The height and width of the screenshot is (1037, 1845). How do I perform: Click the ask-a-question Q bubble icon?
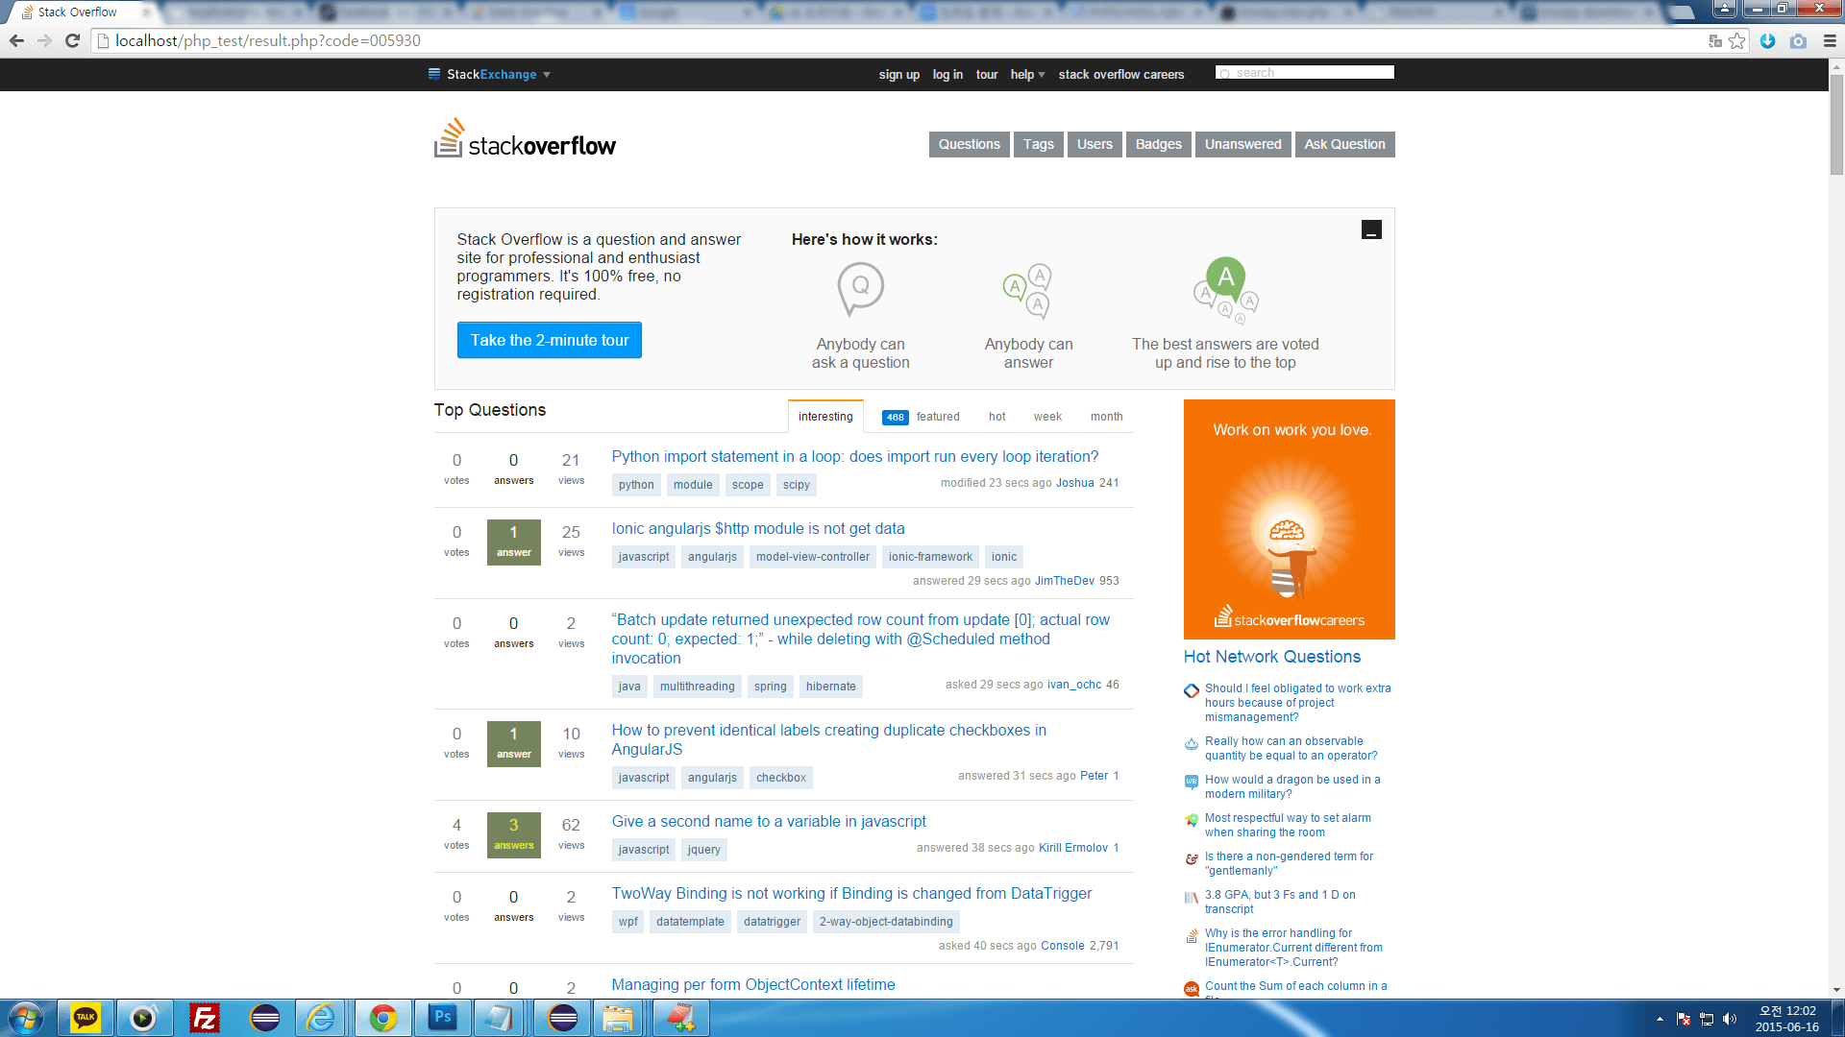click(860, 289)
